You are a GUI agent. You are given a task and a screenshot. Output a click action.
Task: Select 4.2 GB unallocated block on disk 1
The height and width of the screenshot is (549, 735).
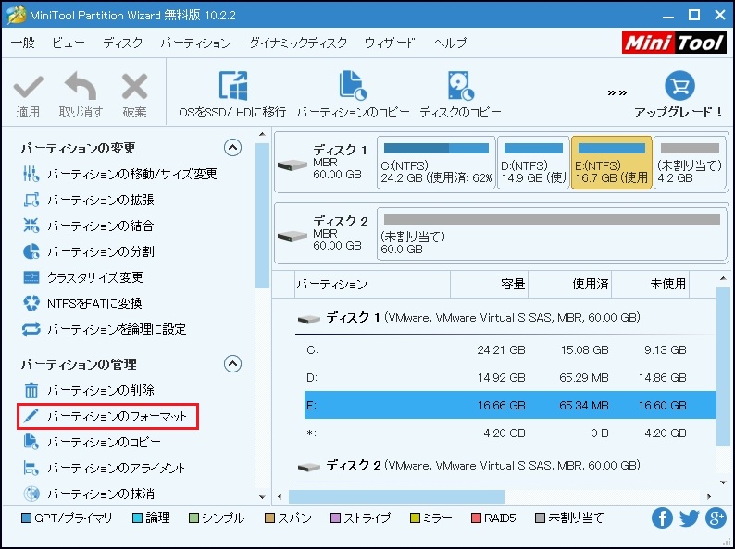(690, 163)
